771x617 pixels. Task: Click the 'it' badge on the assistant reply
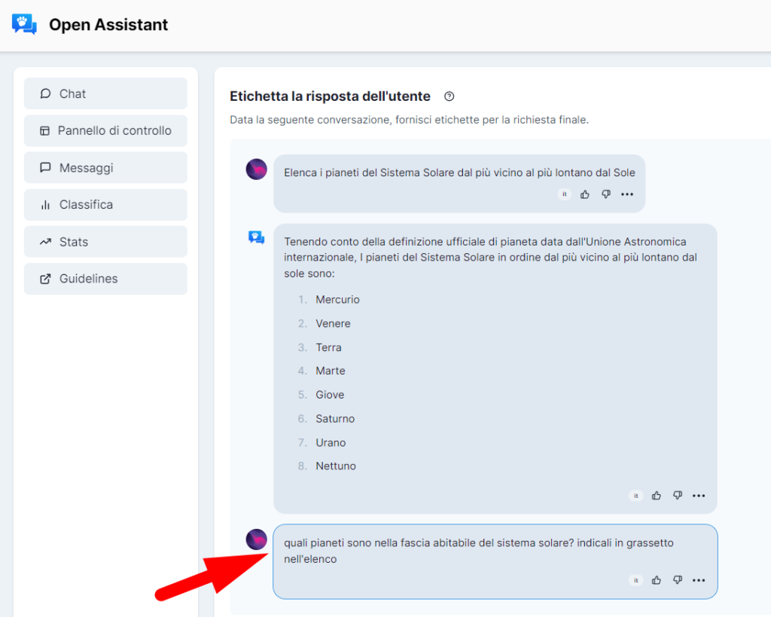coord(635,496)
